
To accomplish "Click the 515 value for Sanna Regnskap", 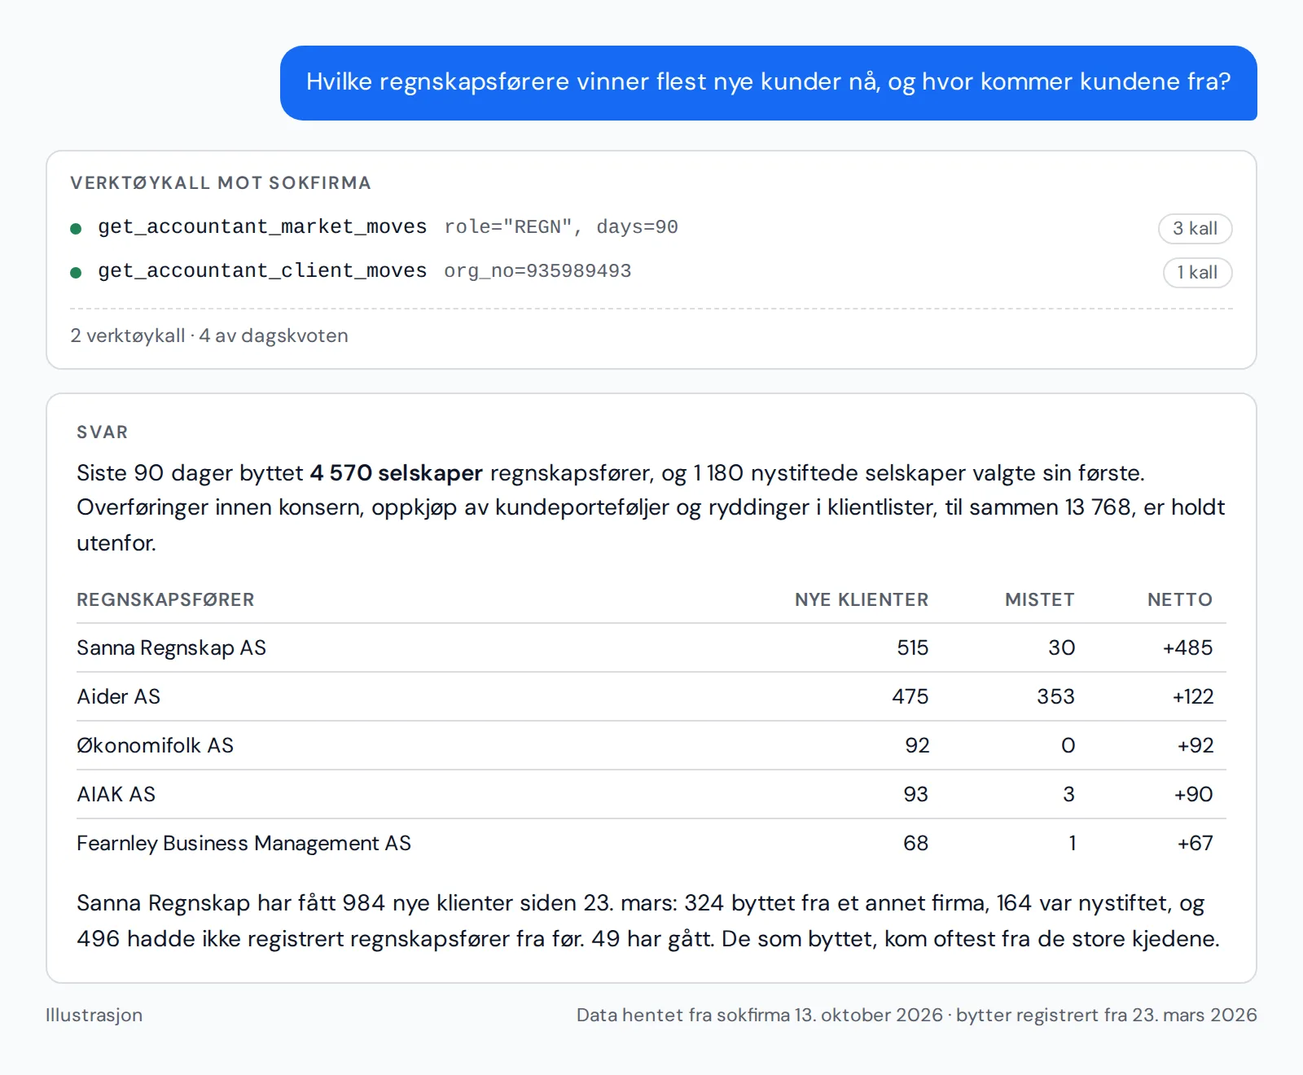I will (x=913, y=648).
